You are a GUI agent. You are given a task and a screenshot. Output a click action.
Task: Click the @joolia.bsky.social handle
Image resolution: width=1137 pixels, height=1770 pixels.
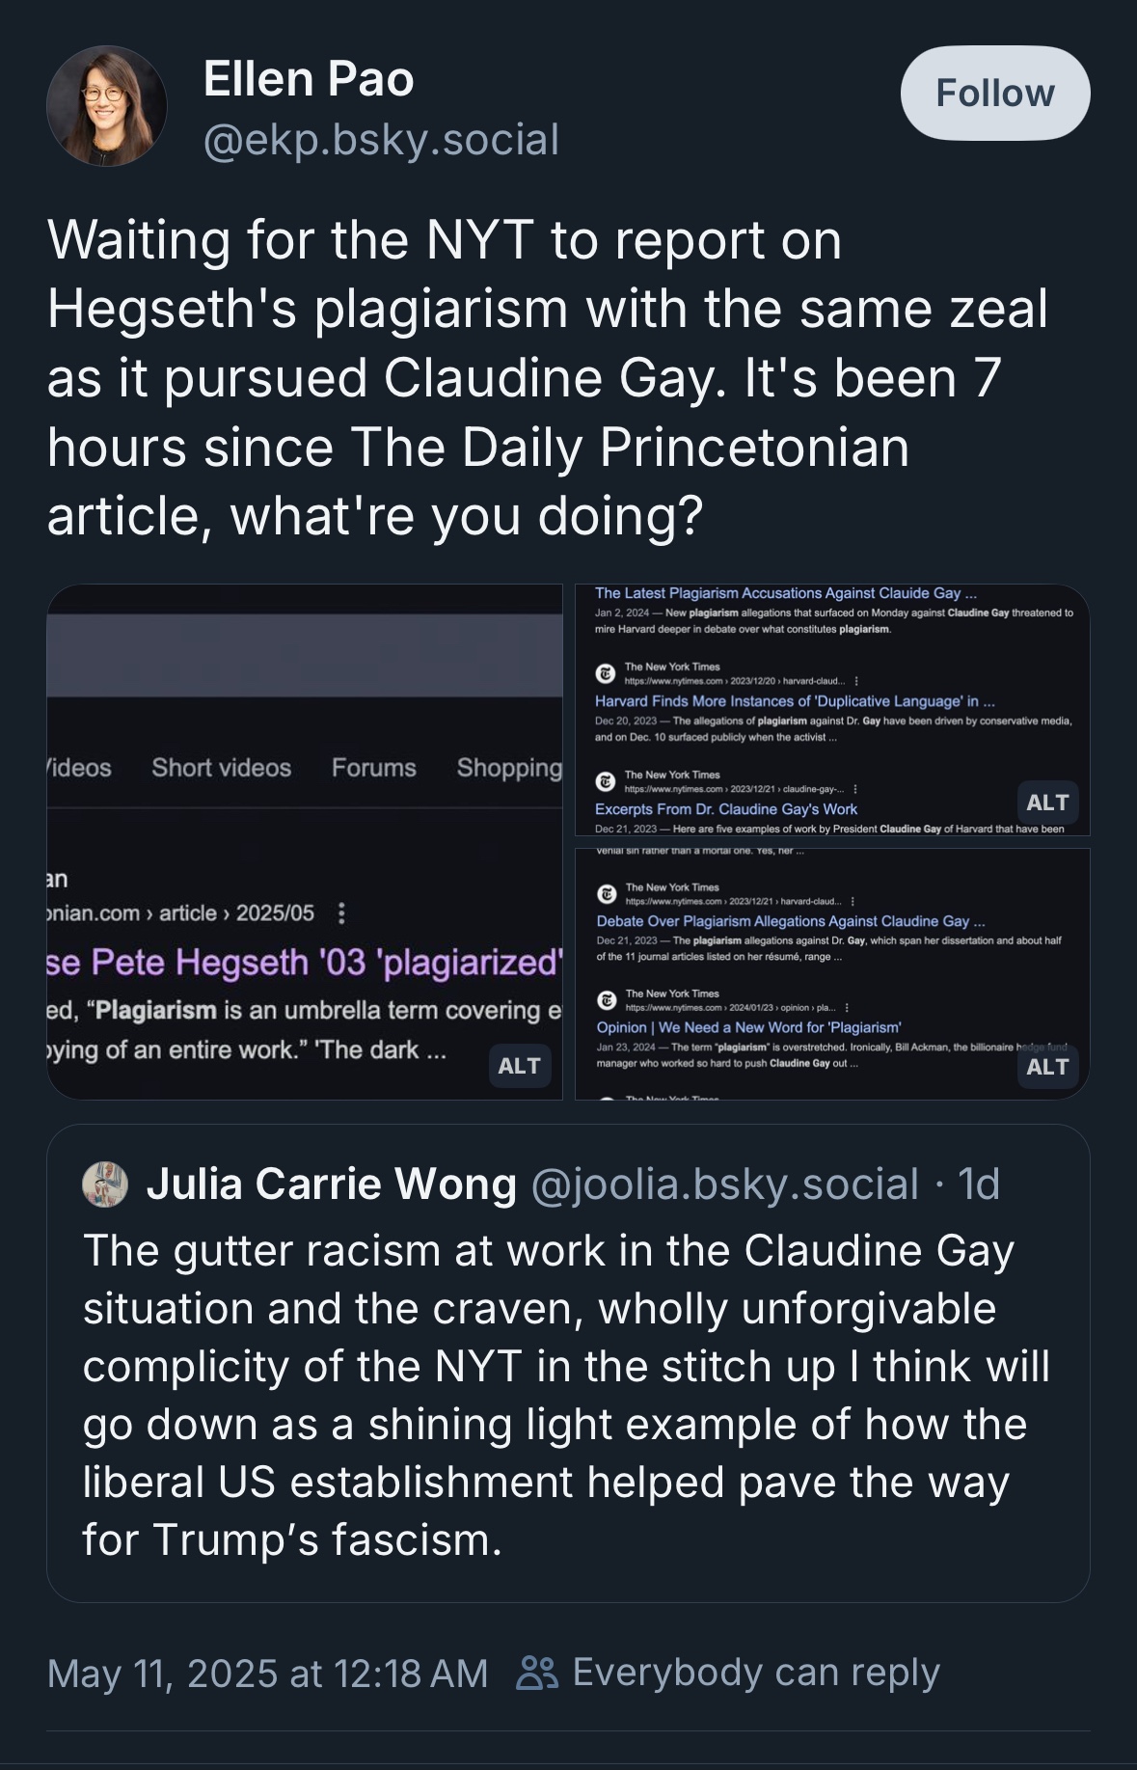(x=724, y=1185)
